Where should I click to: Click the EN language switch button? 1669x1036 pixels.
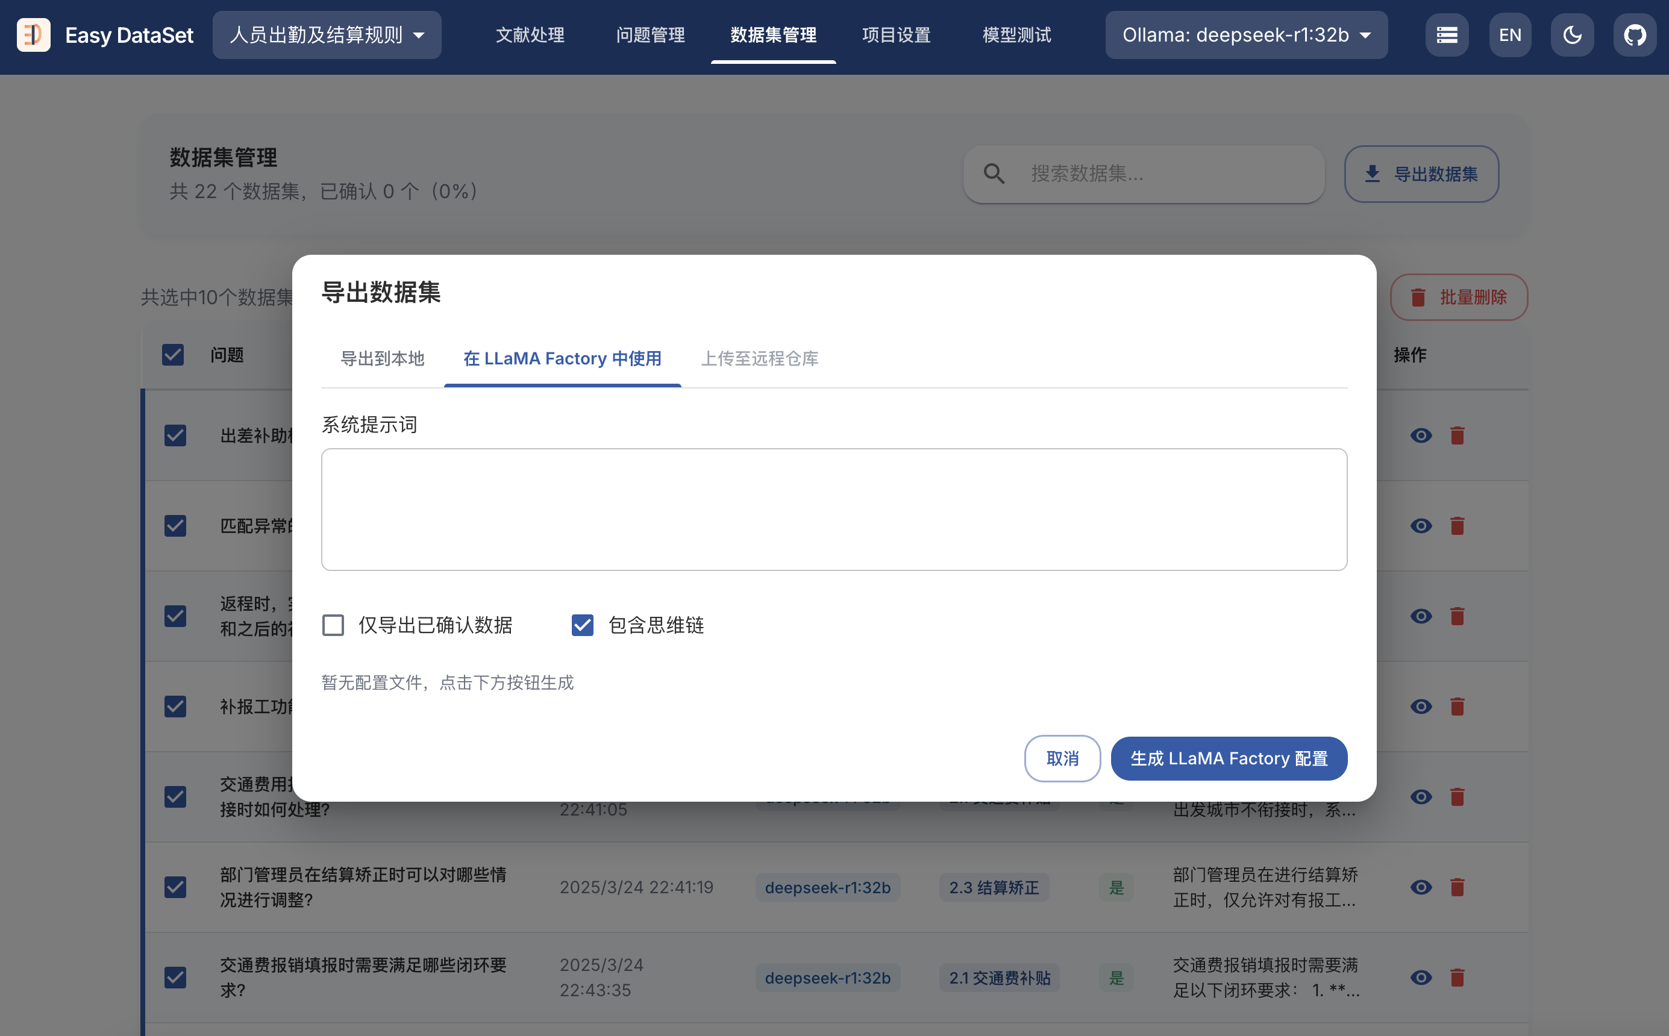click(1510, 35)
